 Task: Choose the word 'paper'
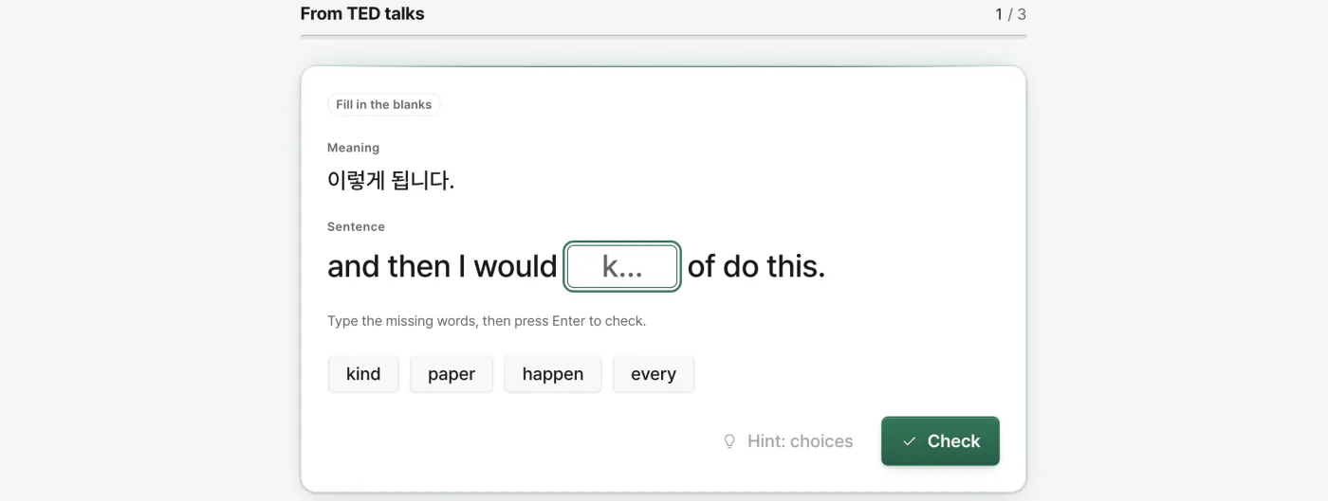tap(452, 374)
